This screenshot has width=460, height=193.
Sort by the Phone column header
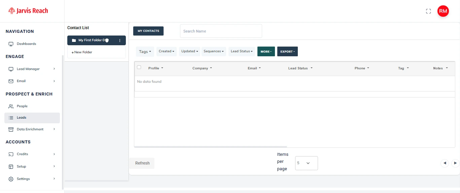point(362,68)
